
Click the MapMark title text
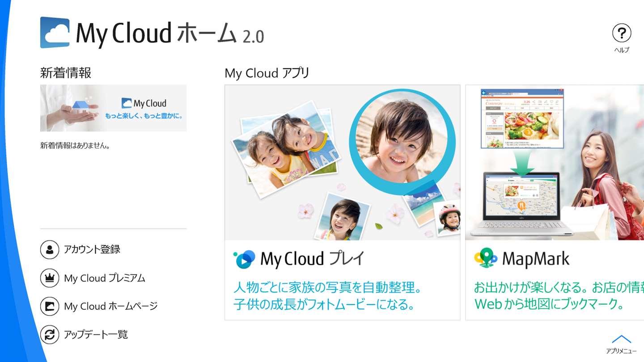pyautogui.click(x=536, y=259)
